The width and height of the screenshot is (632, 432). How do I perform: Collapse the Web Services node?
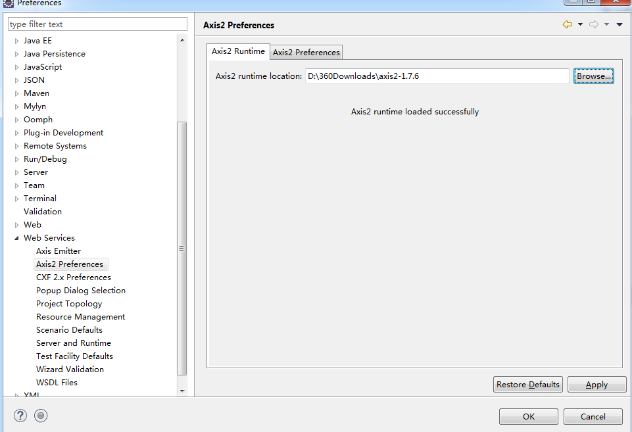point(16,238)
